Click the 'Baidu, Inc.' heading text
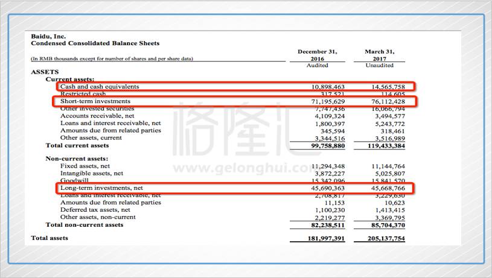This screenshot has width=492, height=278. tap(48, 36)
